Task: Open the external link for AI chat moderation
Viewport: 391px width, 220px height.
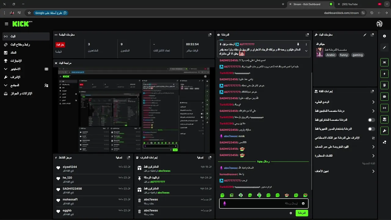Action: 373,138
